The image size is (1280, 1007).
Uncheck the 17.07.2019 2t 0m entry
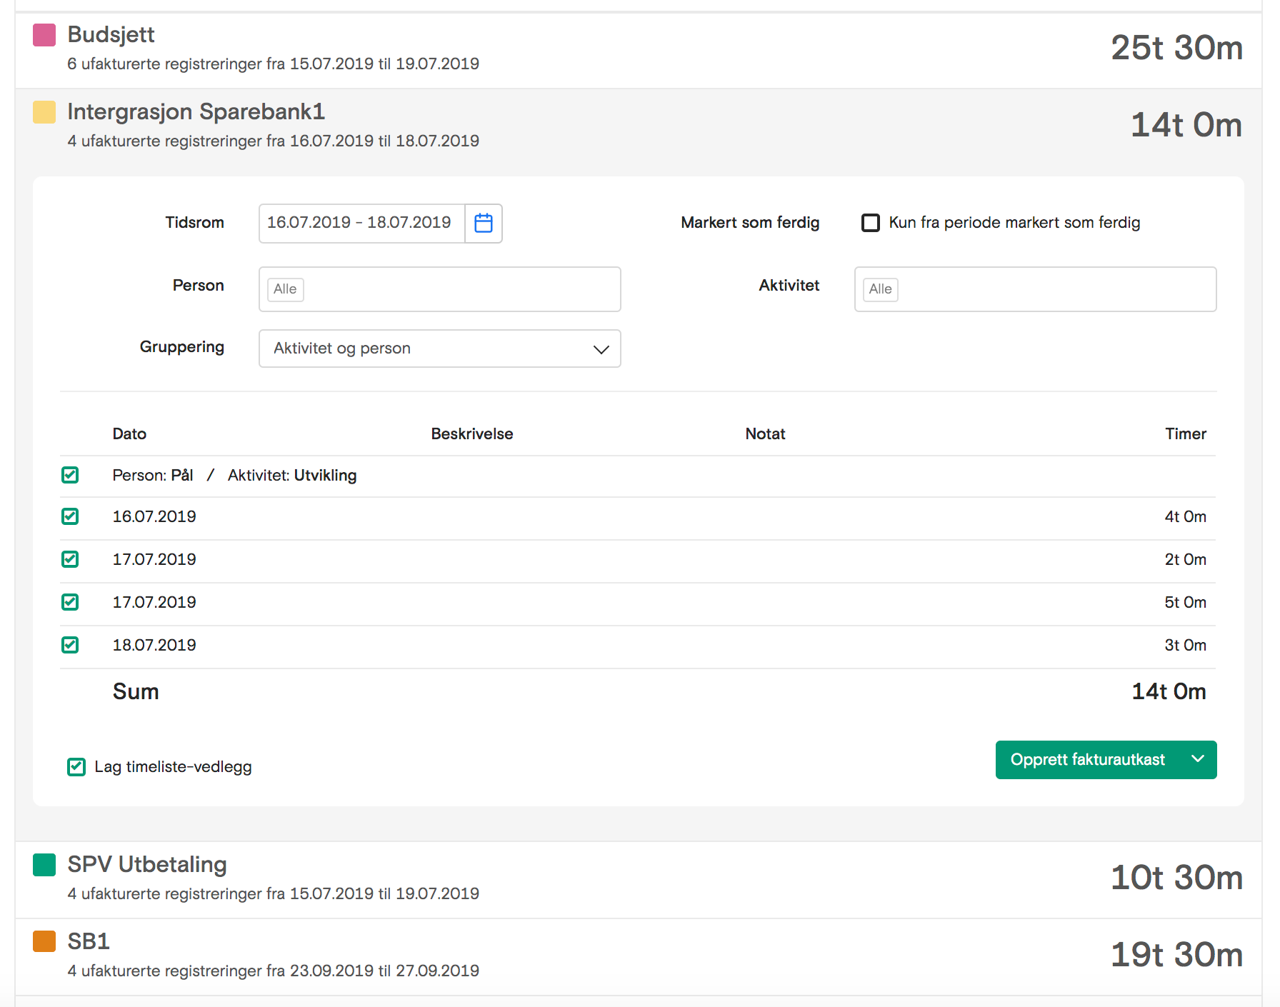click(70, 559)
